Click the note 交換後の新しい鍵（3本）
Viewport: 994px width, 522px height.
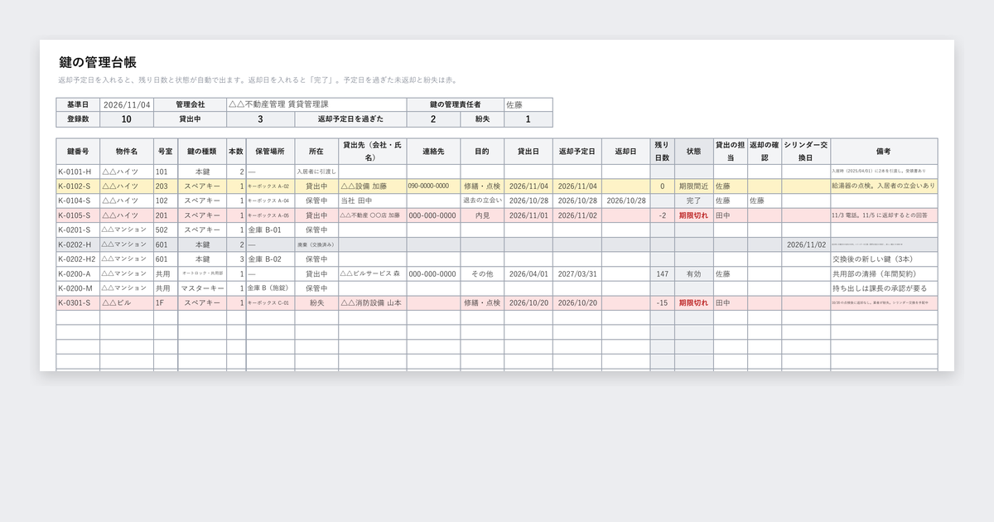click(884, 259)
